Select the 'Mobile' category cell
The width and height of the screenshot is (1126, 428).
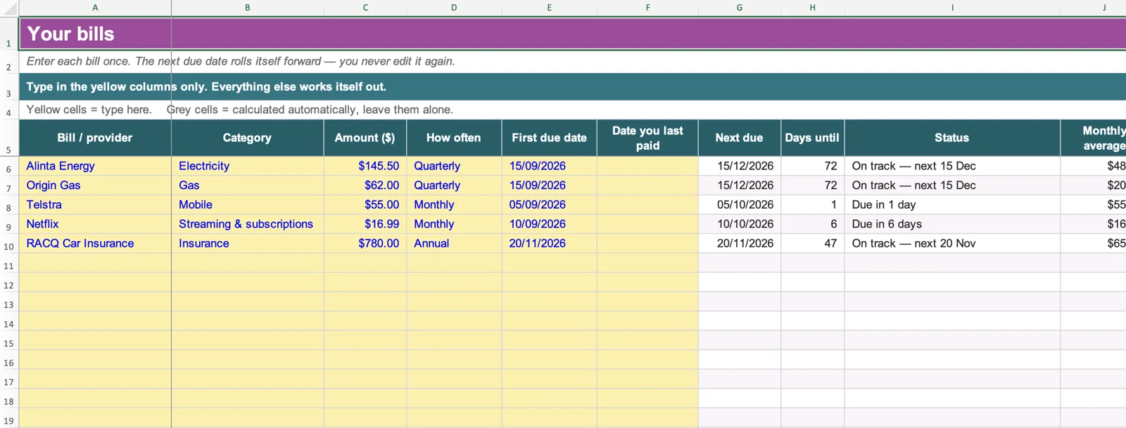247,205
